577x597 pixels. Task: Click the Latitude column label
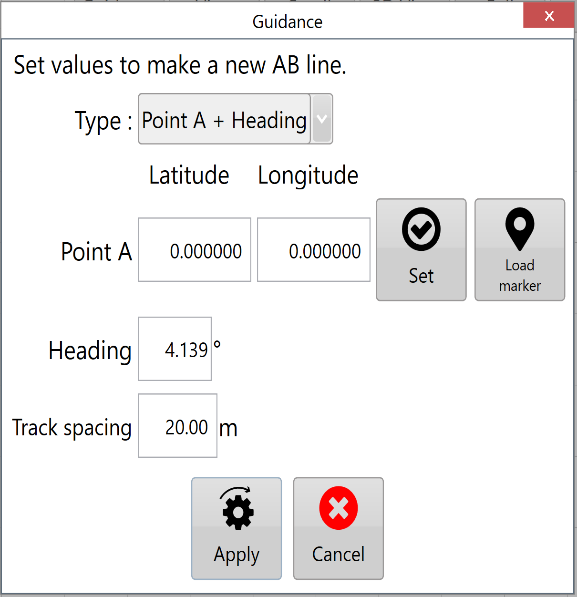[189, 175]
